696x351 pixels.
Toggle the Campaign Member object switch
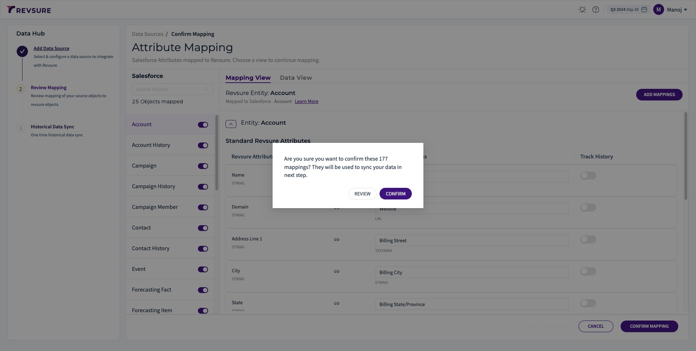203,207
